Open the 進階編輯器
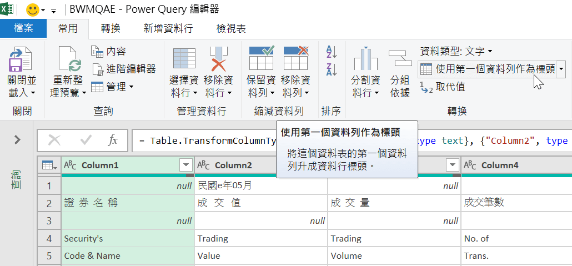 click(124, 69)
